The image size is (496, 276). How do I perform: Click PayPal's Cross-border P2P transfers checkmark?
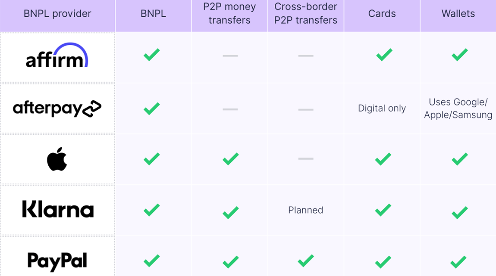[306, 260]
